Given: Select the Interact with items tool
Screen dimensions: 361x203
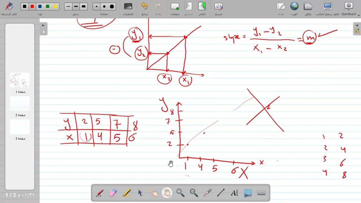Looking at the screenshot, I should [154, 193].
